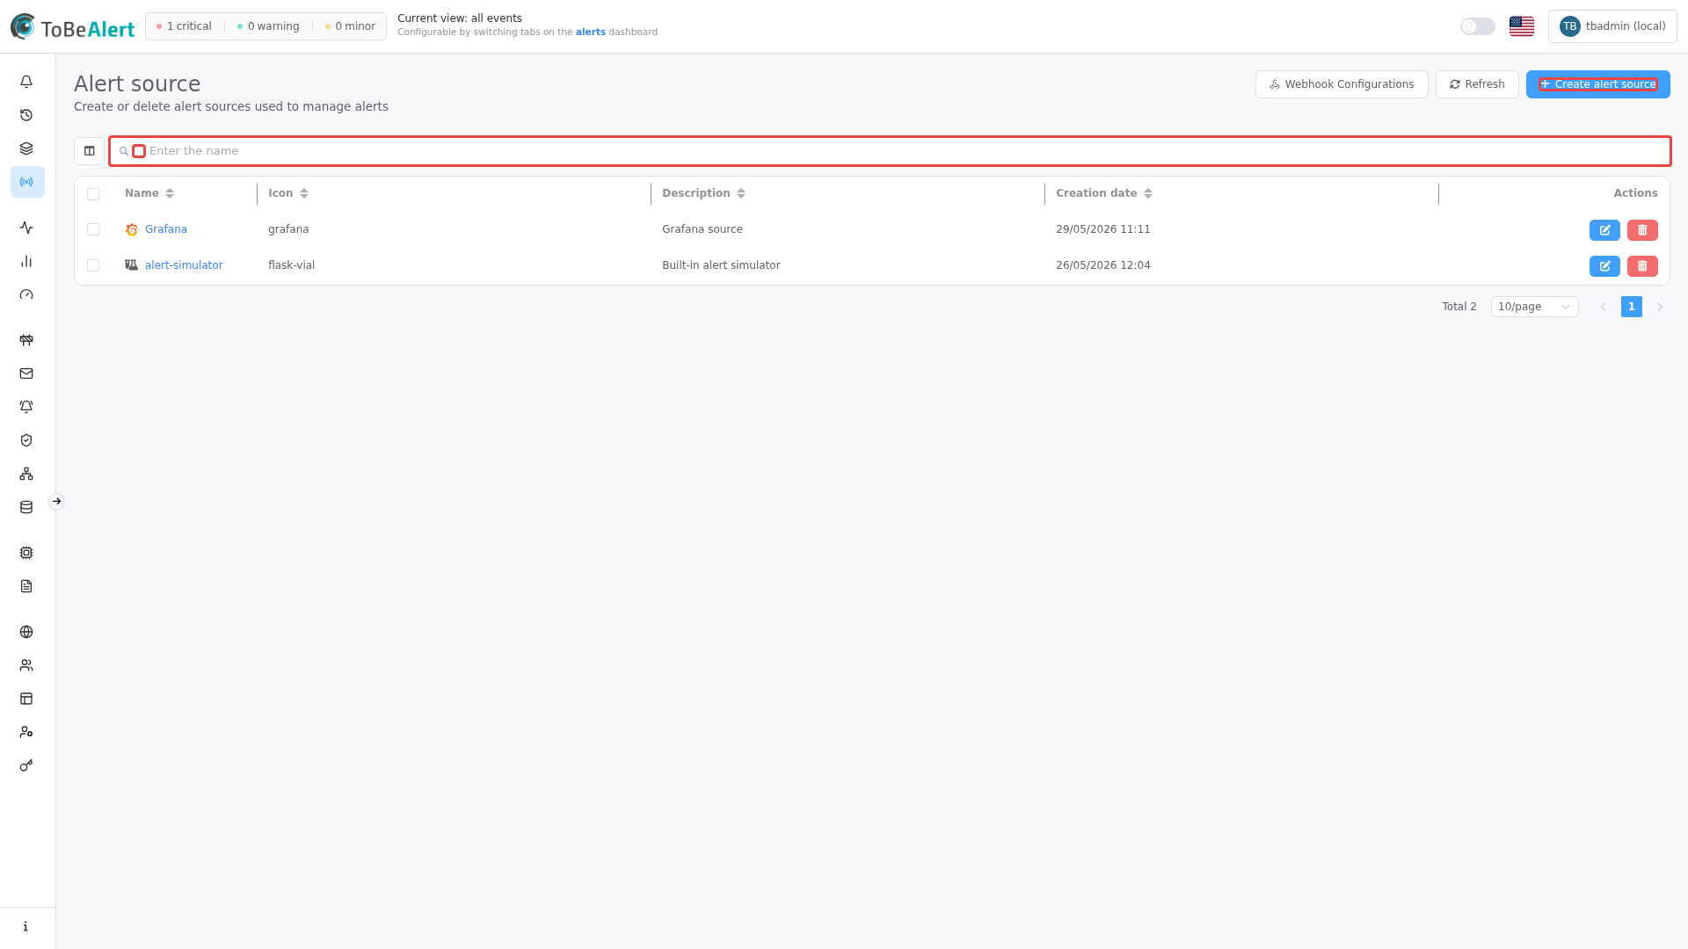Check the alert-simulator row checkbox
The image size is (1688, 949).
93,265
